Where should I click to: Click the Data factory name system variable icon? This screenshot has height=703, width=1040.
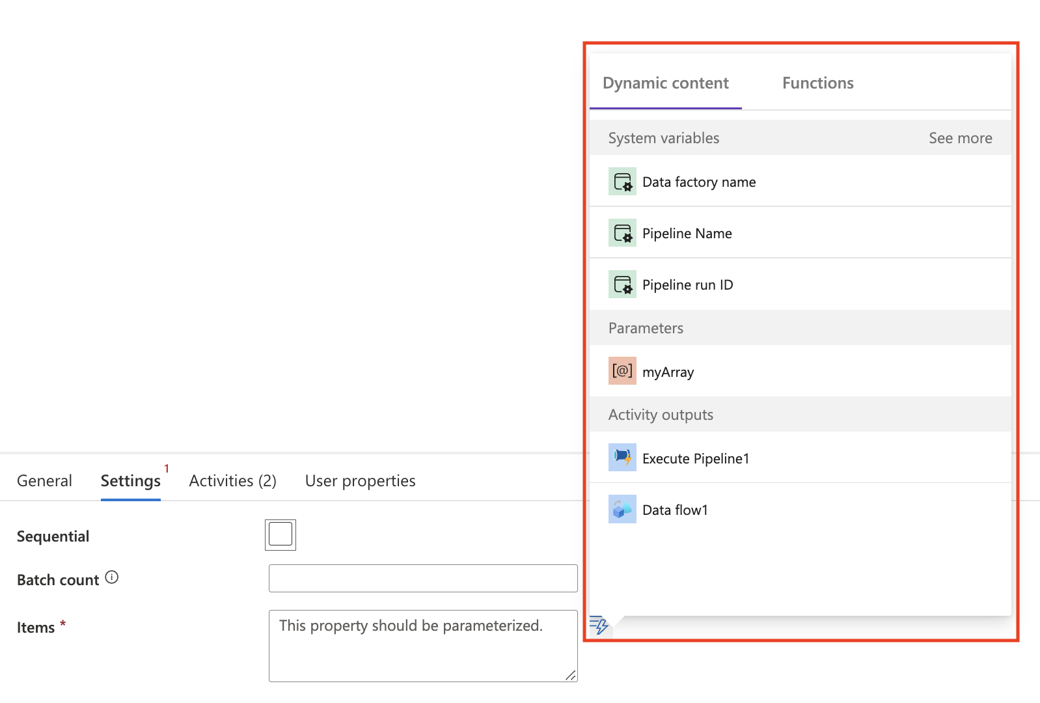622,182
